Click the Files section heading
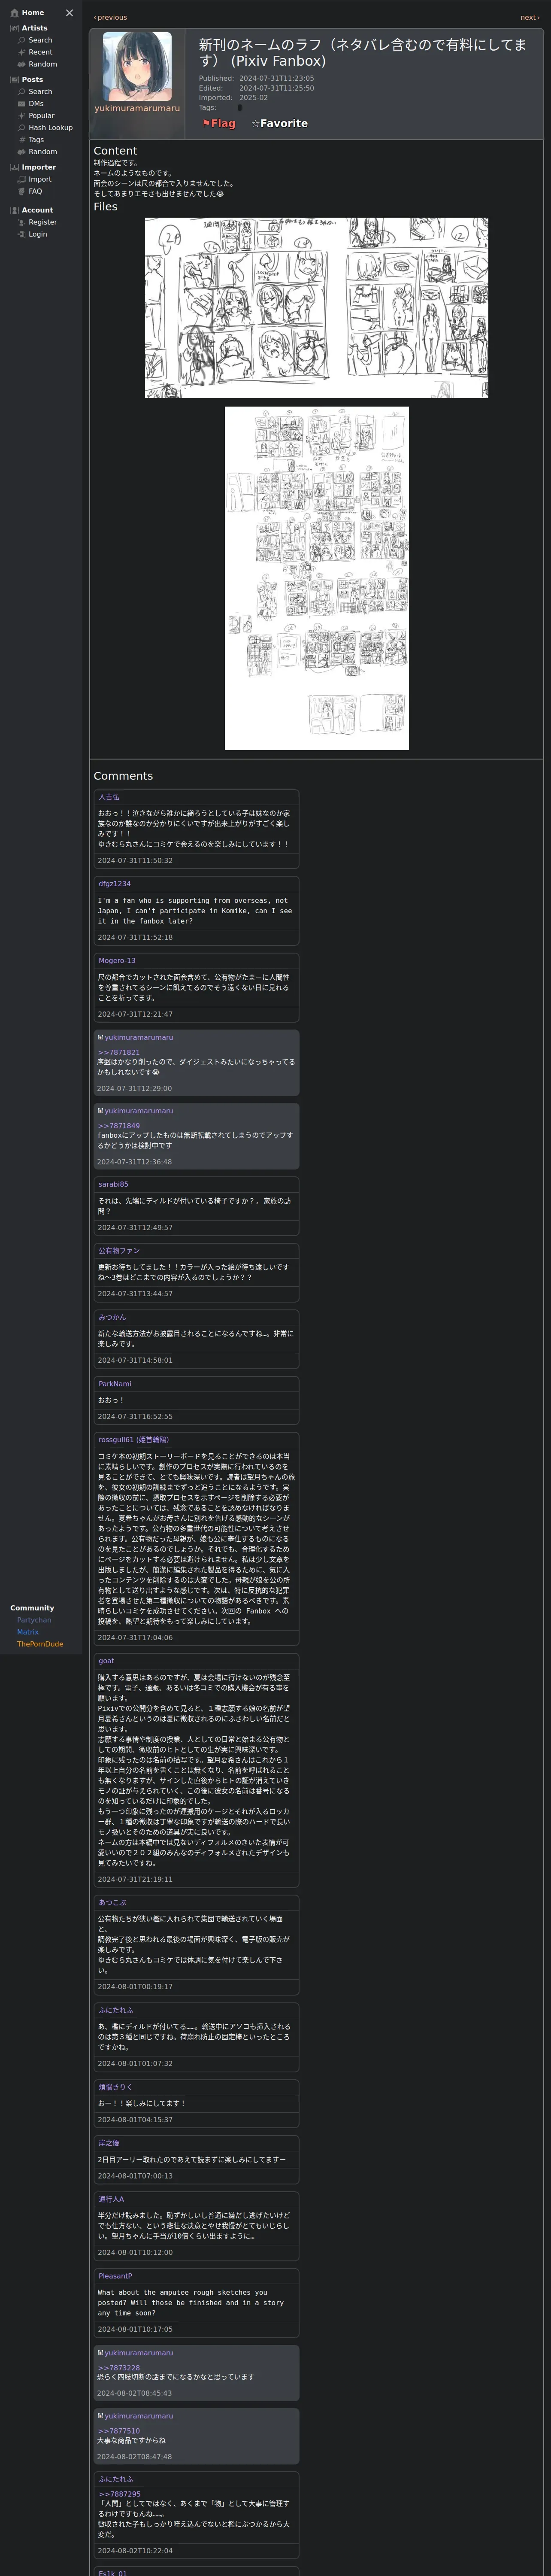This screenshot has width=551, height=2576. coord(105,207)
